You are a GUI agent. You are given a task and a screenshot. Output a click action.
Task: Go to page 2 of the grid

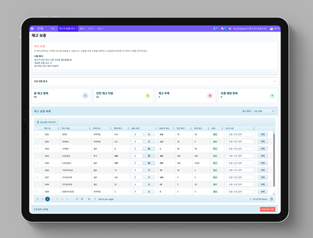(x=53, y=199)
